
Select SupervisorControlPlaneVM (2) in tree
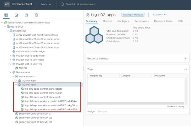[35, 118]
